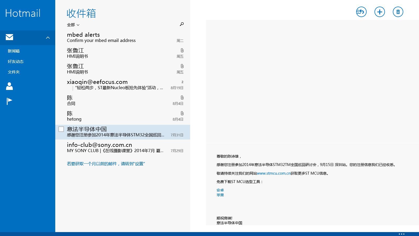Screen dimensions: 419x236
Task: Click the mail envelope icon in the sidebar
Action: (9, 37)
